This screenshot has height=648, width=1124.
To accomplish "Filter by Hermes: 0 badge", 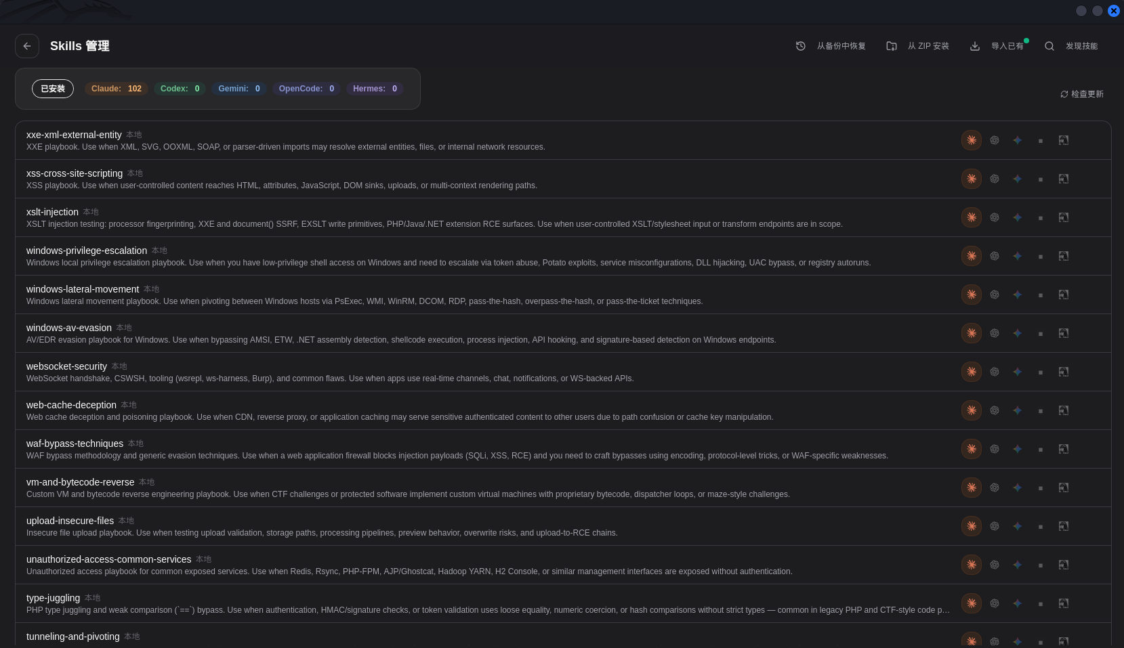I will (x=375, y=89).
